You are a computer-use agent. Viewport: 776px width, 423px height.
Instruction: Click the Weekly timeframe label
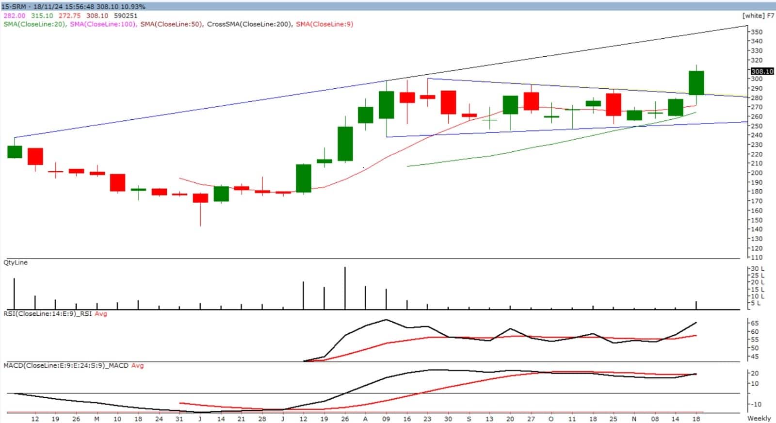tap(759, 418)
